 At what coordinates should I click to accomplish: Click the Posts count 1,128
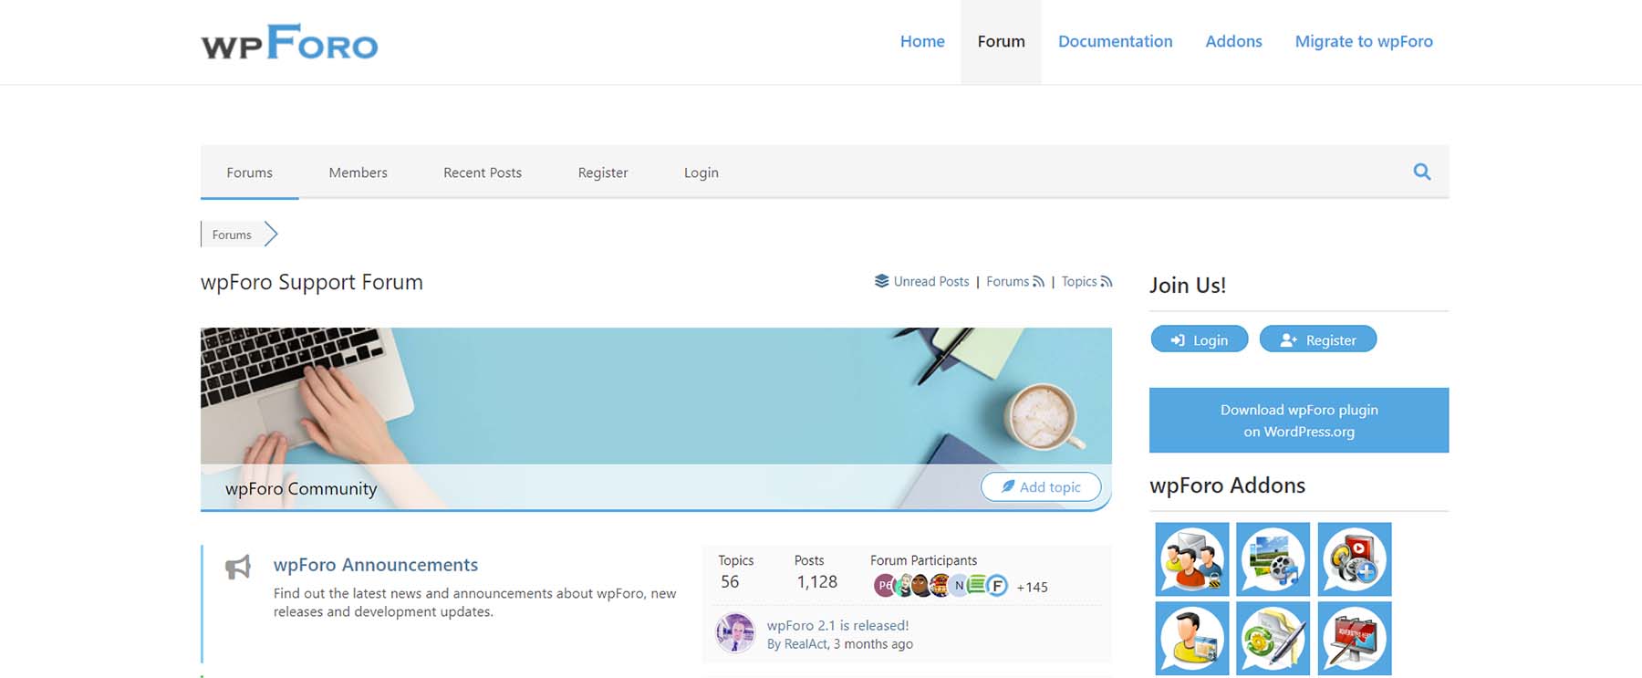click(x=816, y=582)
